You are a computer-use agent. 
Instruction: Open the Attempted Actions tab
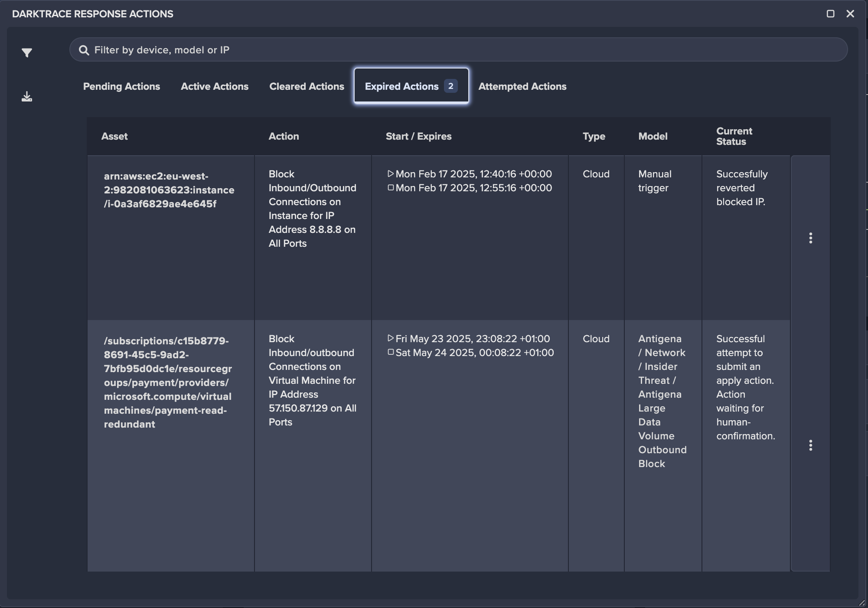coord(522,86)
